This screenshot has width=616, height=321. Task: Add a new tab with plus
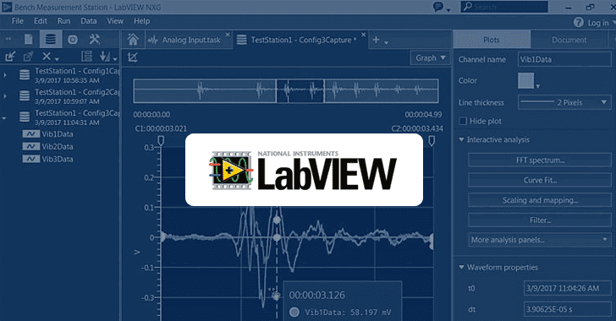point(376,40)
